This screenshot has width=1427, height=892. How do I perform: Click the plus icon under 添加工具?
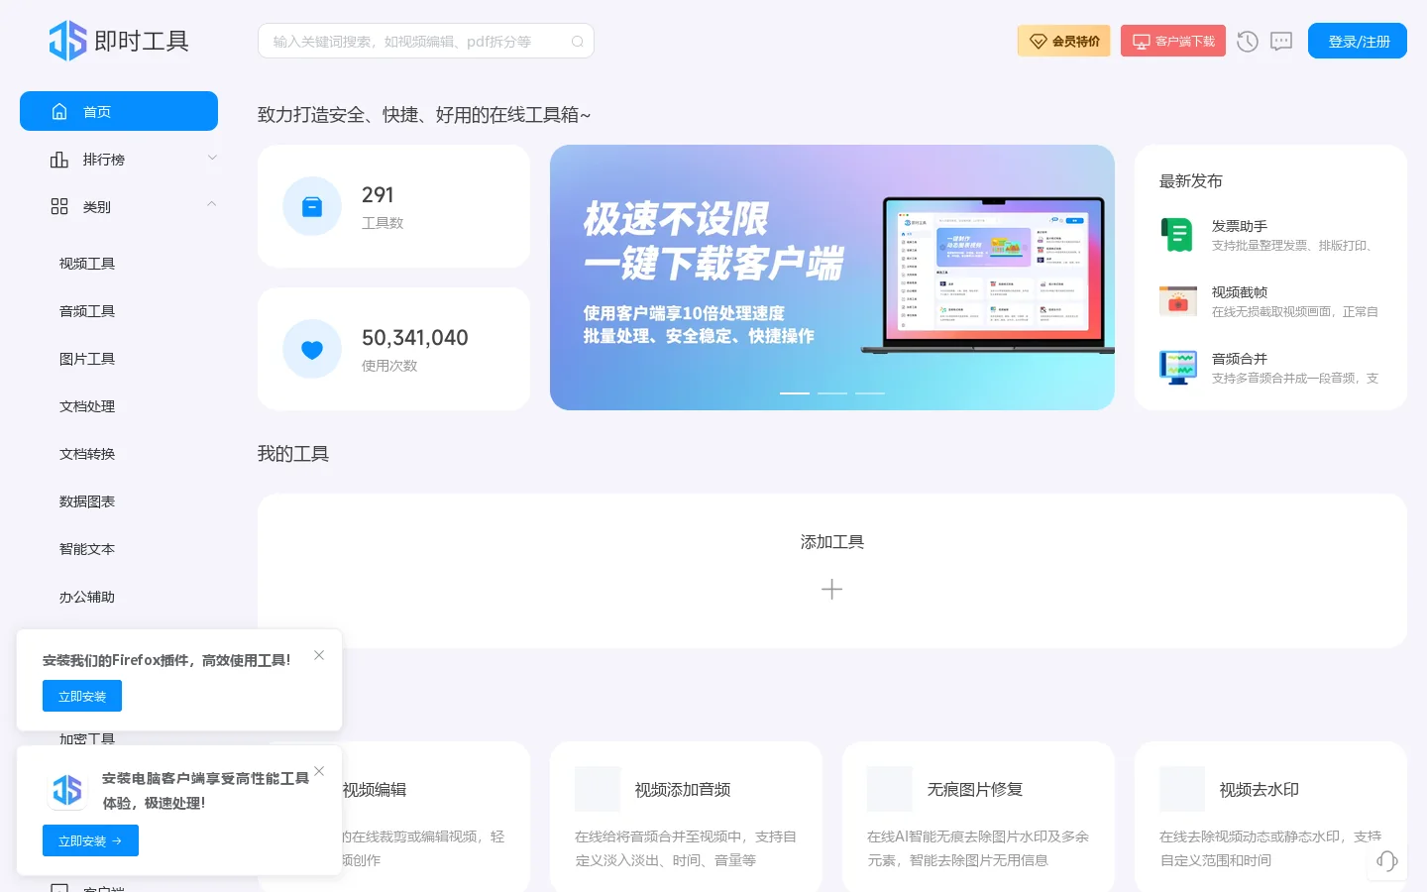coord(832,590)
